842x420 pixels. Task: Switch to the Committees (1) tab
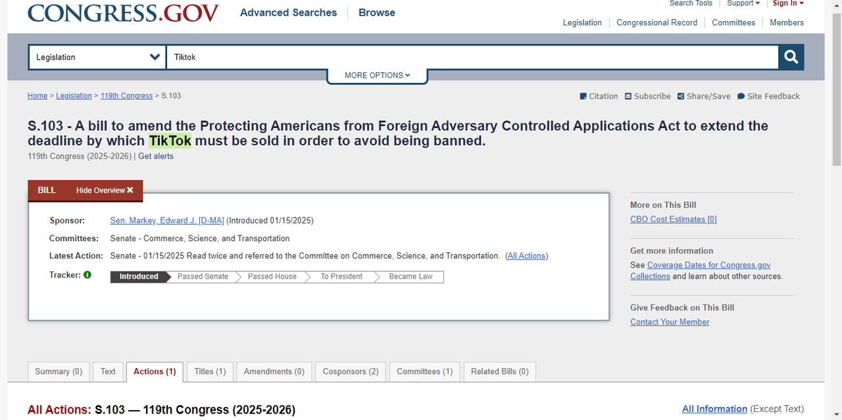point(425,371)
